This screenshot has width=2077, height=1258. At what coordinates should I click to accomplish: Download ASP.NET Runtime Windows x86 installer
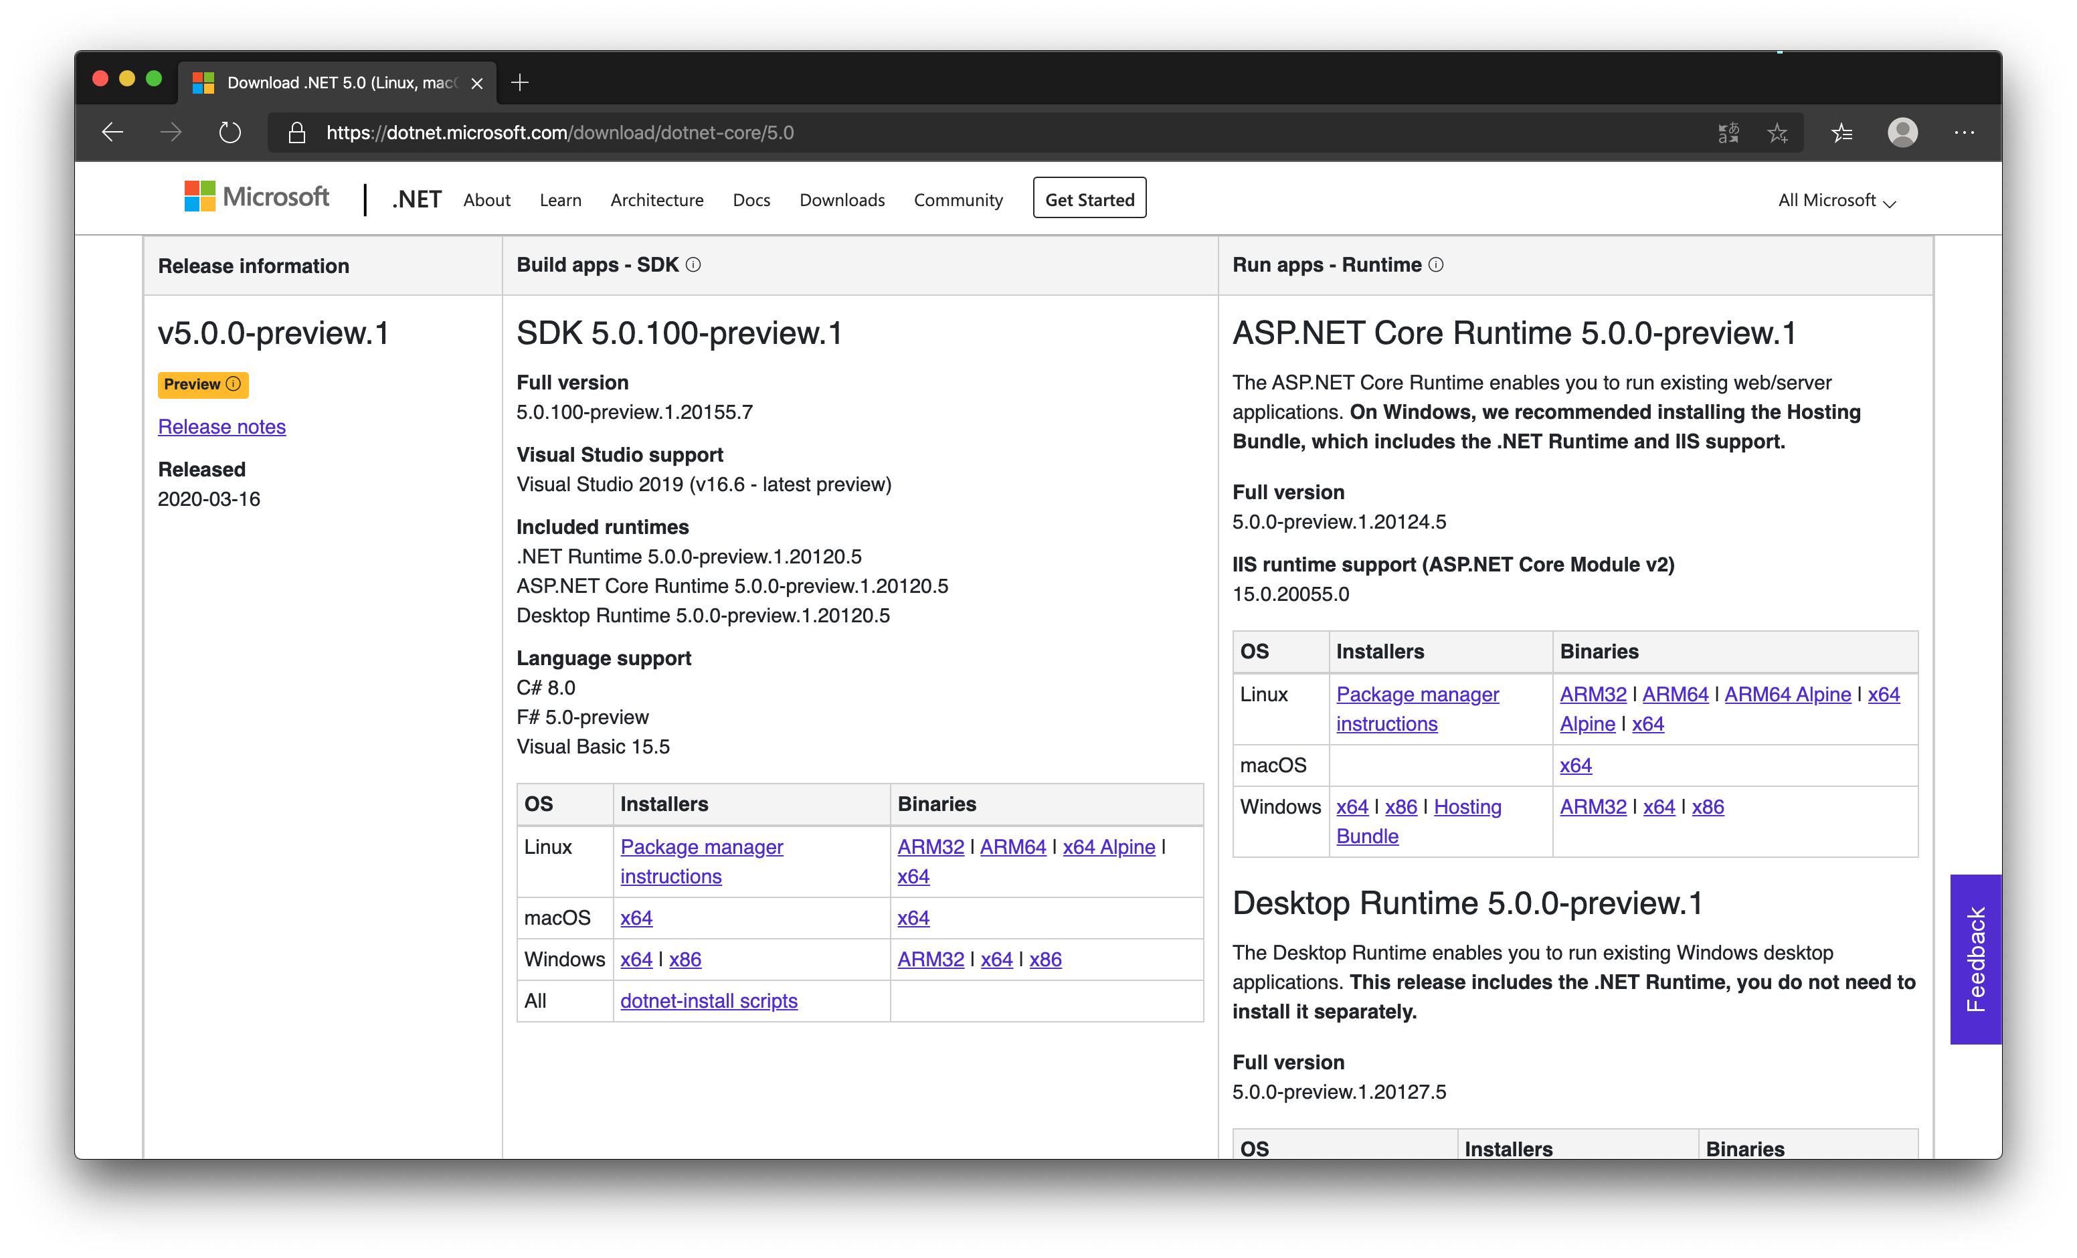click(1401, 806)
